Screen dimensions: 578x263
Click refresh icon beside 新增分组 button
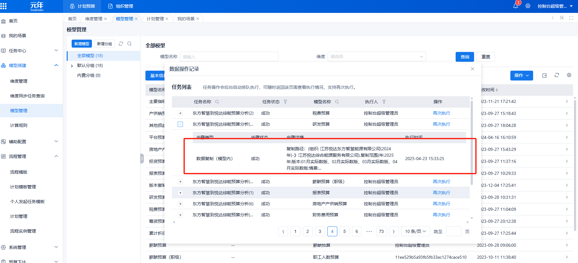point(121,44)
